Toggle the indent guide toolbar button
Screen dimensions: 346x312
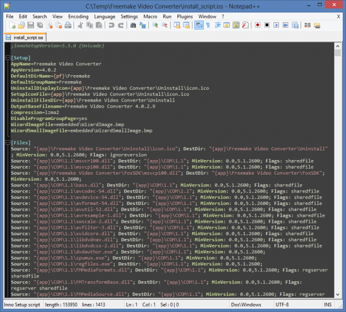point(217,25)
